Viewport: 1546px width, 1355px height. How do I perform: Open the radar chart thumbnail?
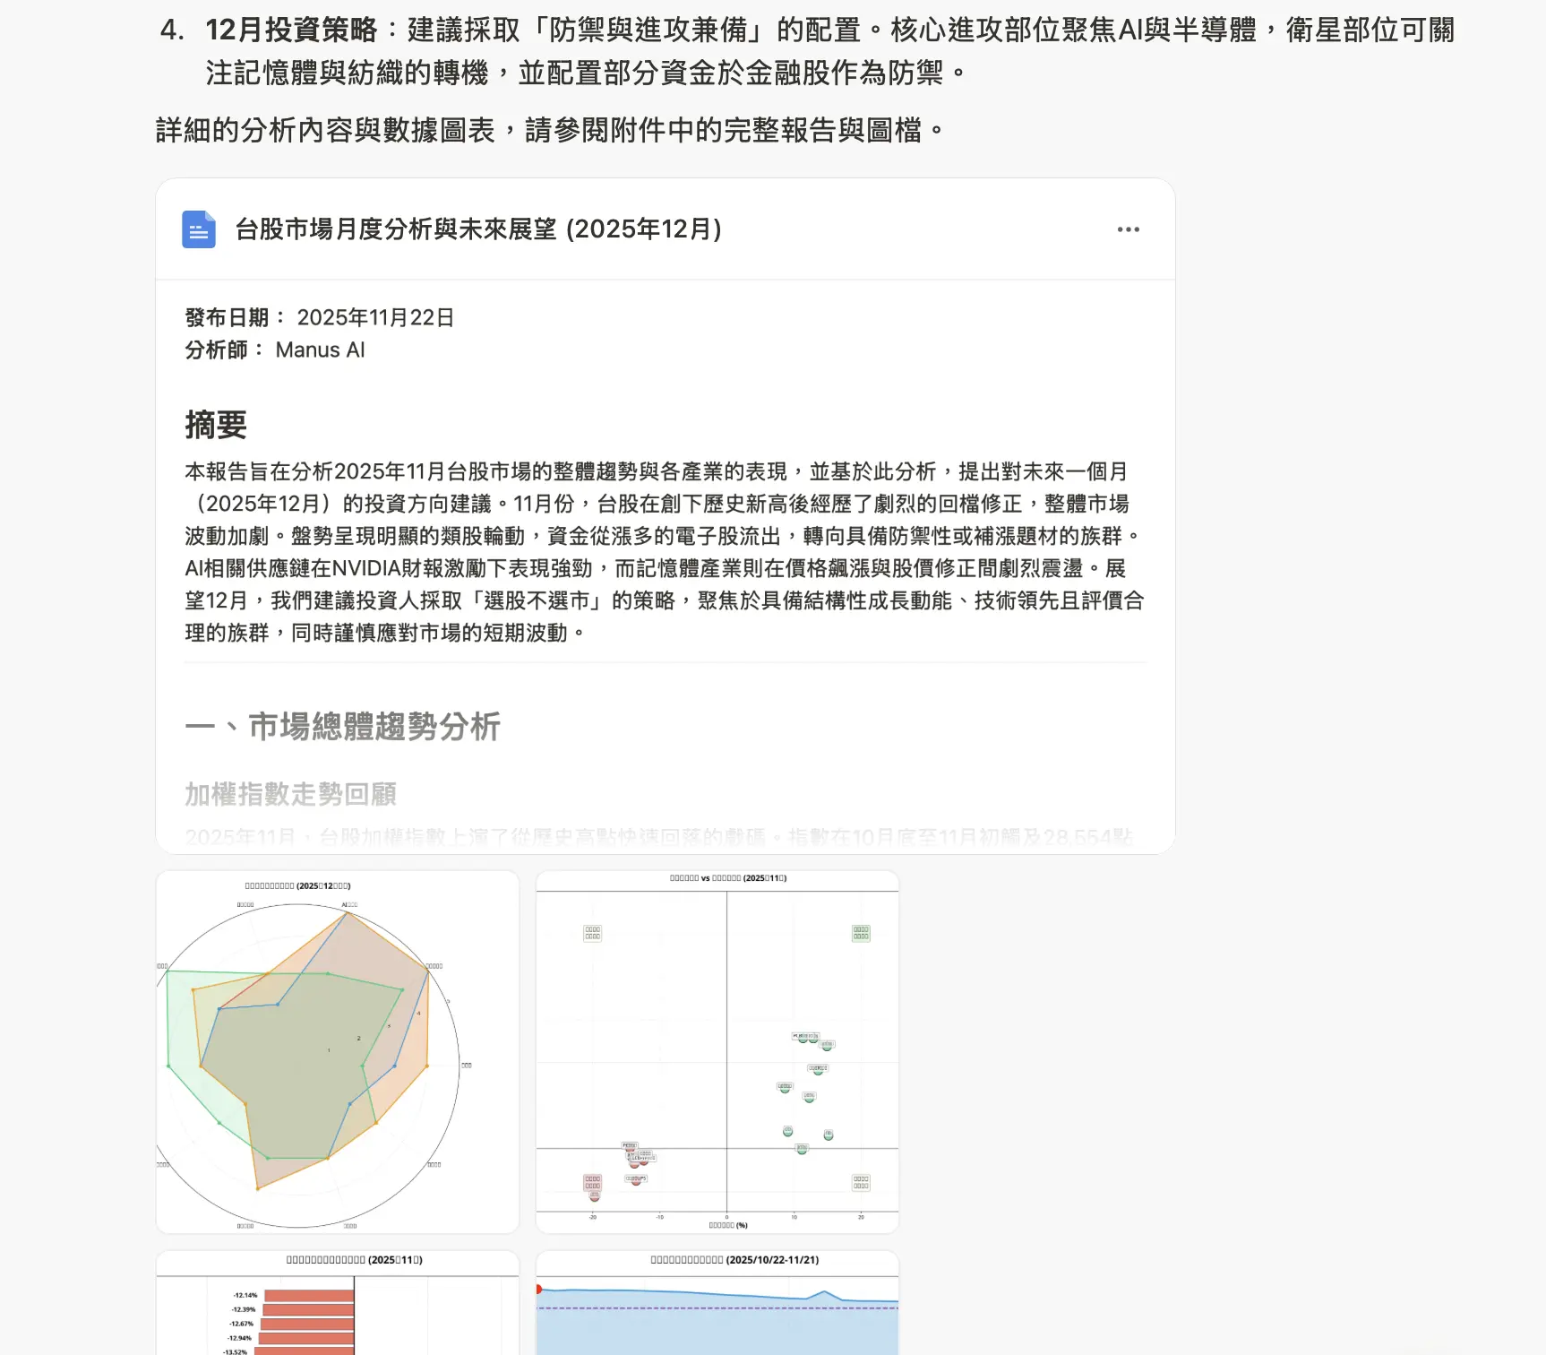338,1052
